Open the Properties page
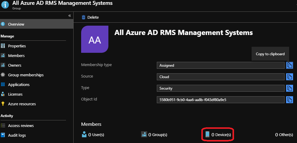 (17, 46)
